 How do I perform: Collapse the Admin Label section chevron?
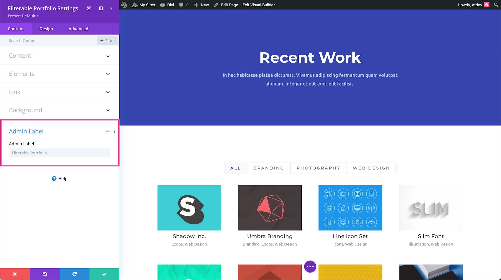[x=108, y=131]
